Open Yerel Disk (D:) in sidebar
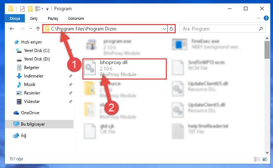The width and height of the screenshot is (273, 168). (37, 59)
